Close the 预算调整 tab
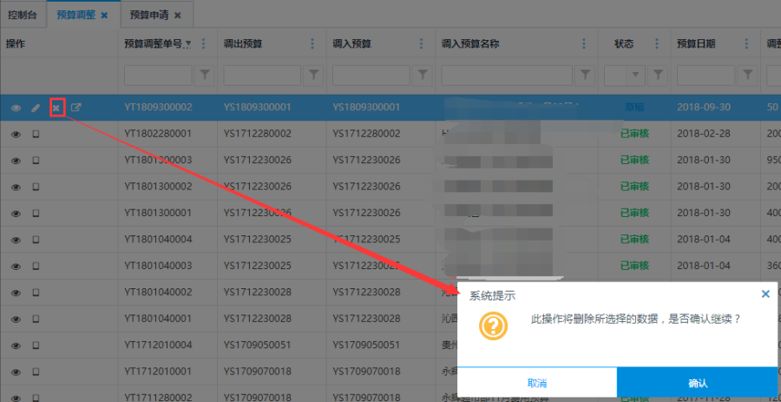 104,15
